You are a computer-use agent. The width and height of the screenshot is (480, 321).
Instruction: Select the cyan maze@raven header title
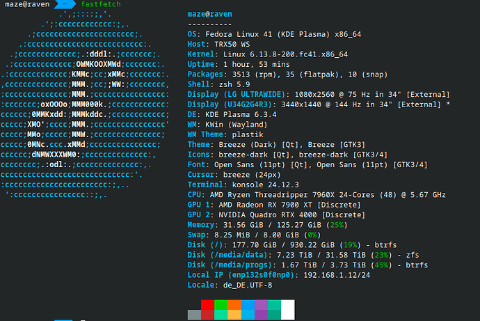pyautogui.click(x=209, y=14)
